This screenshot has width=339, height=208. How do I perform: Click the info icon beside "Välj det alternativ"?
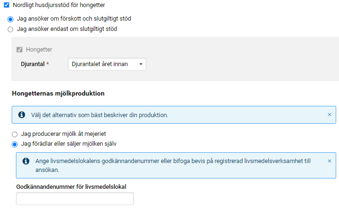click(x=22, y=115)
